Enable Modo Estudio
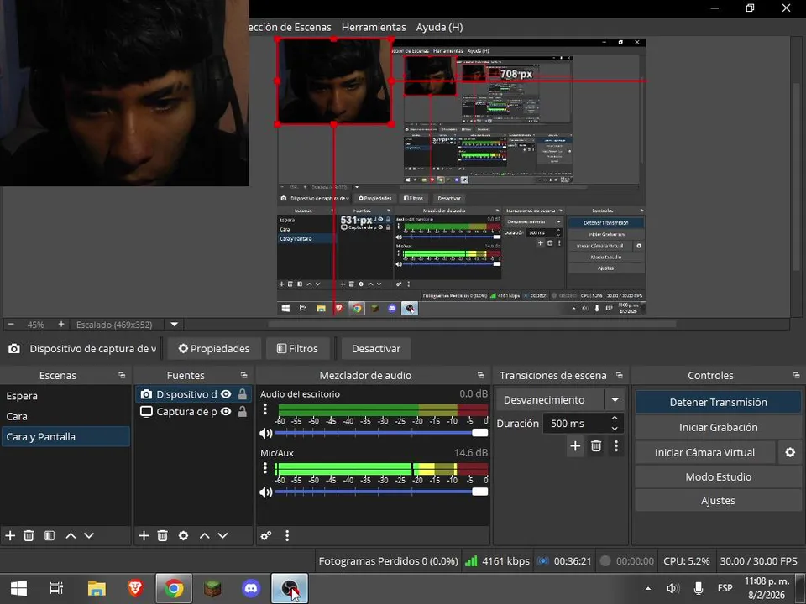Viewport: 806px width, 604px height. click(718, 476)
